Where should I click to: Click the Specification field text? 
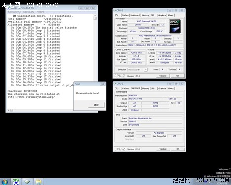(155, 36)
